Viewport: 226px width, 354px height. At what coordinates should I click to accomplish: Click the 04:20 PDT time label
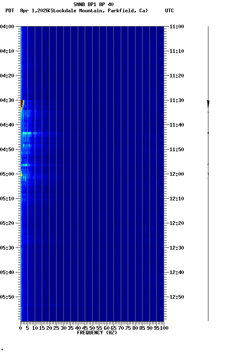(x=7, y=76)
